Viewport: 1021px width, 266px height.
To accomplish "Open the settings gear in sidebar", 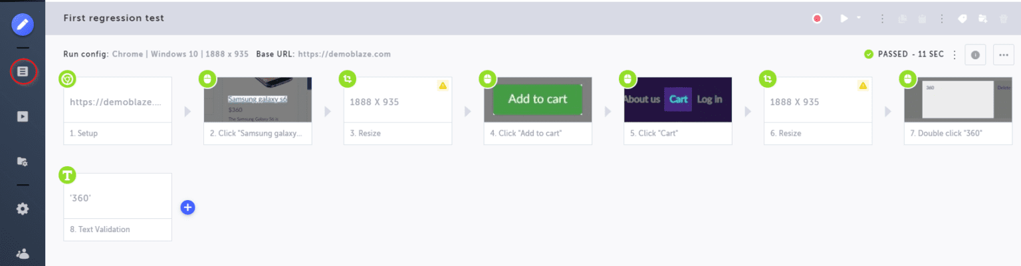I will (x=23, y=209).
